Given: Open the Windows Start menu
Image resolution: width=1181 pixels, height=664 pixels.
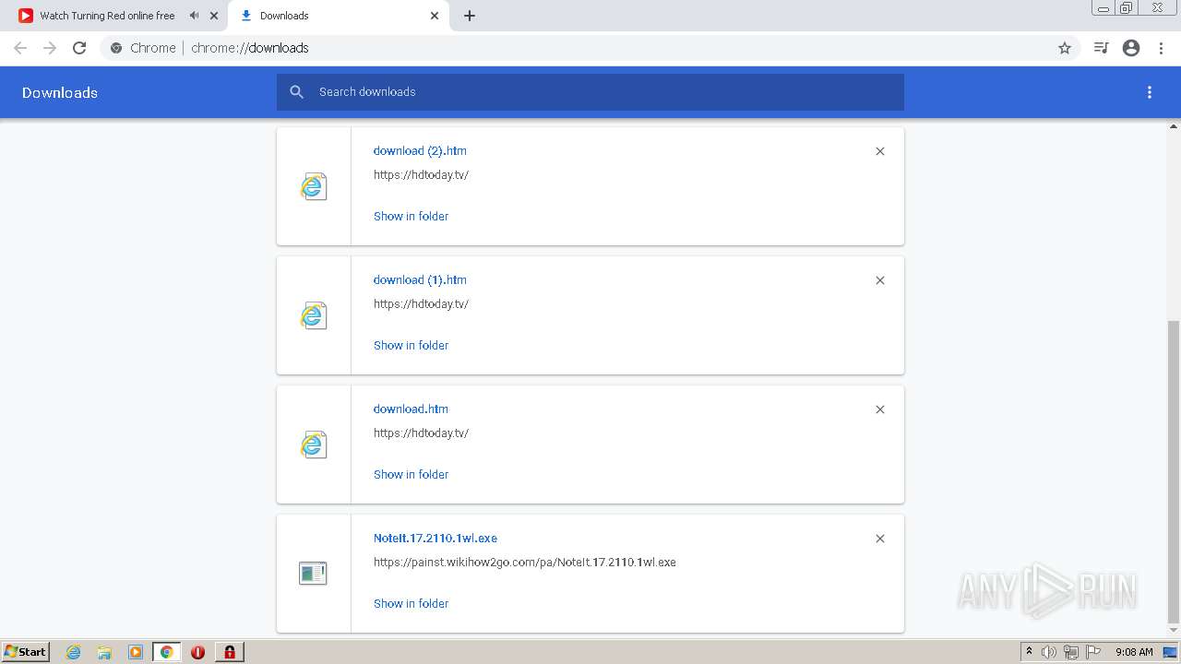Looking at the screenshot, I should pos(25,652).
